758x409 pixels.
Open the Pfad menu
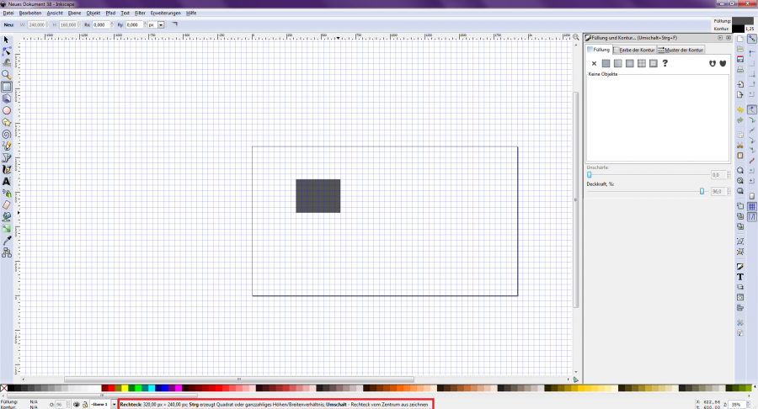110,13
